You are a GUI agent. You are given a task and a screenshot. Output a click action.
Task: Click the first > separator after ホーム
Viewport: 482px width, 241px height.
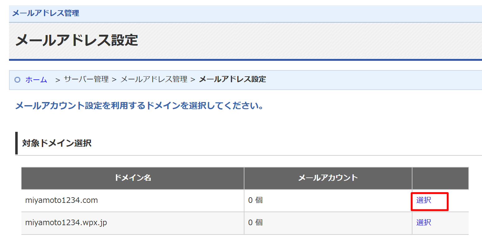57,80
